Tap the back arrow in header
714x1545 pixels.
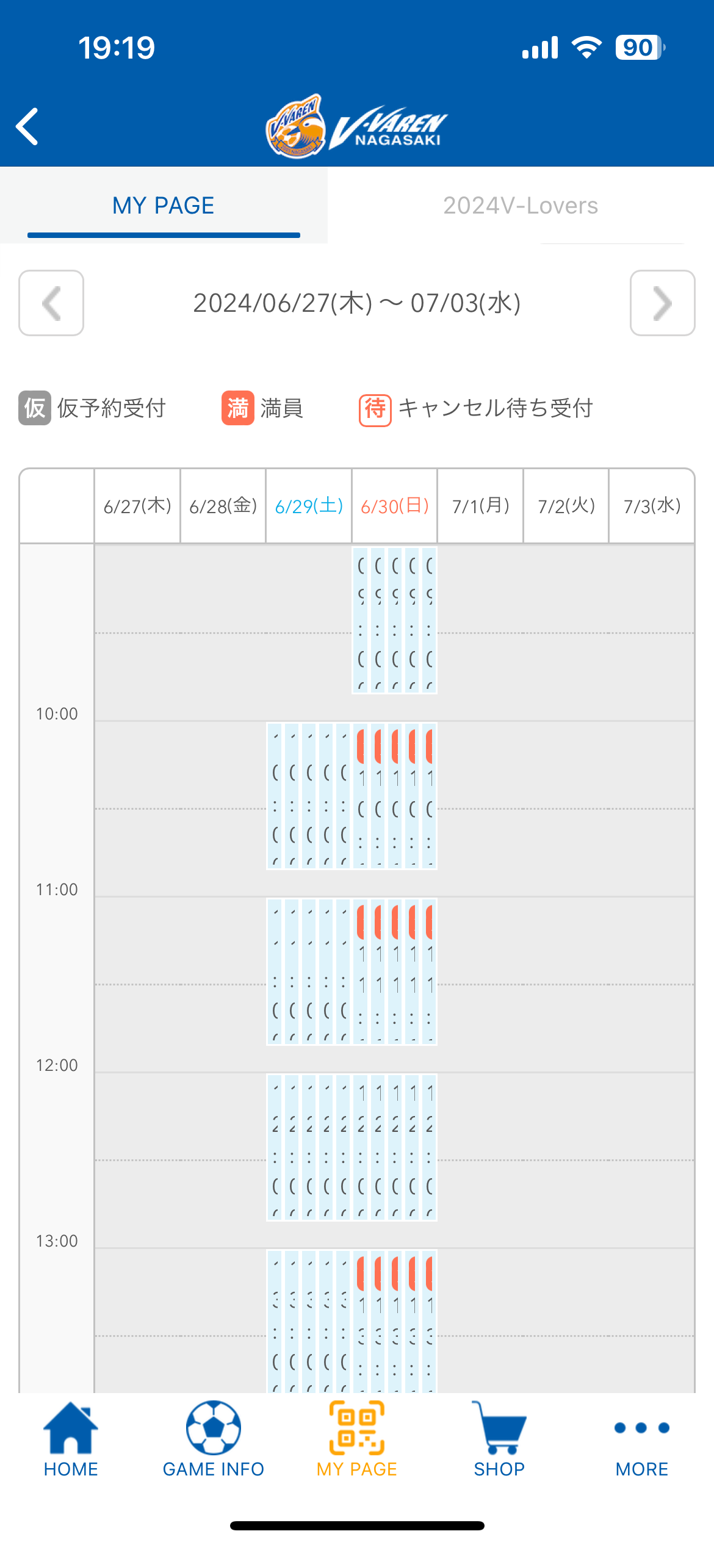[27, 127]
